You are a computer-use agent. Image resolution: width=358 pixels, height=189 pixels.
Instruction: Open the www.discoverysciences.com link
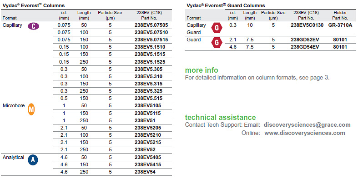tap(305, 133)
